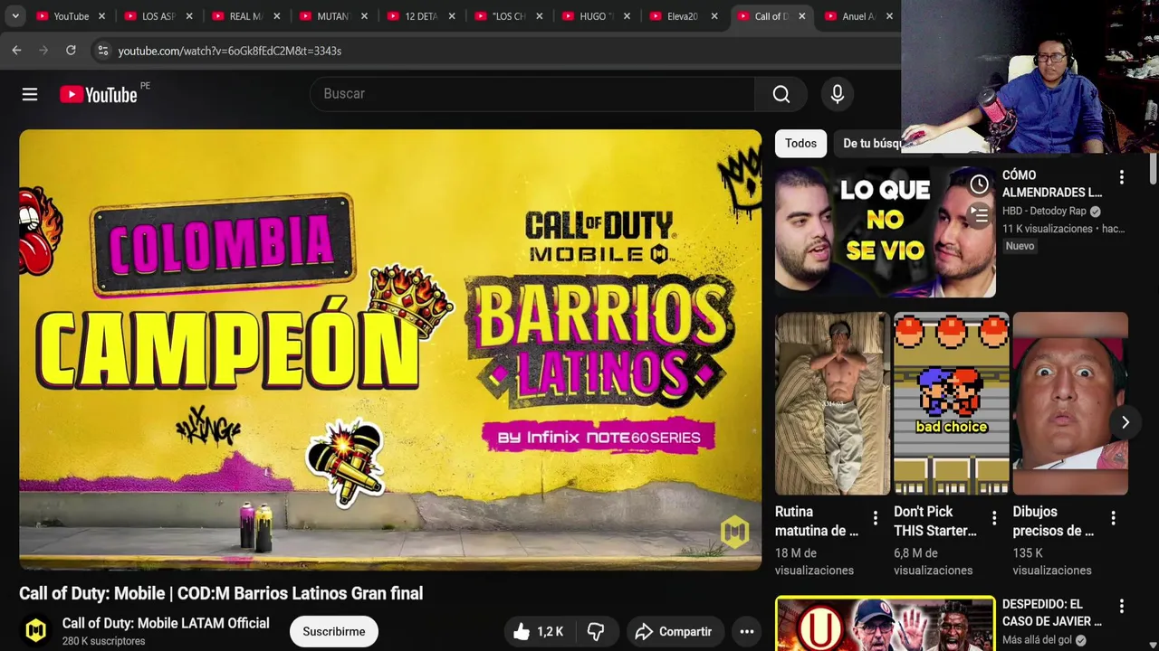The image size is (1159, 651).
Task: Select the De tu búsqueda filter chip
Action: pyautogui.click(x=871, y=143)
